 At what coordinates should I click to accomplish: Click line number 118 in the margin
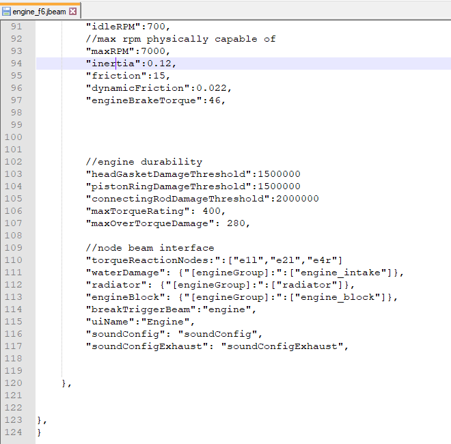pyautogui.click(x=13, y=359)
